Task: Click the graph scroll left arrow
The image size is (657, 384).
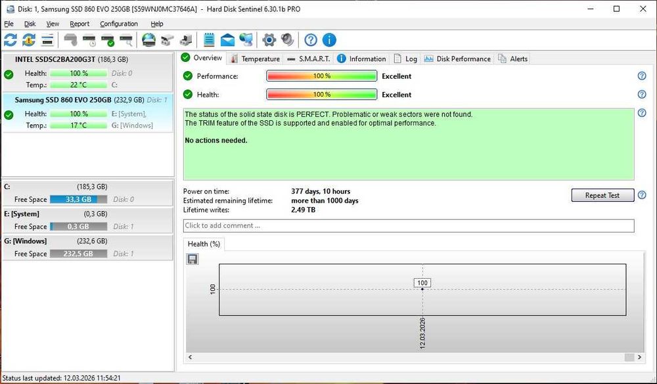Action: click(191, 357)
